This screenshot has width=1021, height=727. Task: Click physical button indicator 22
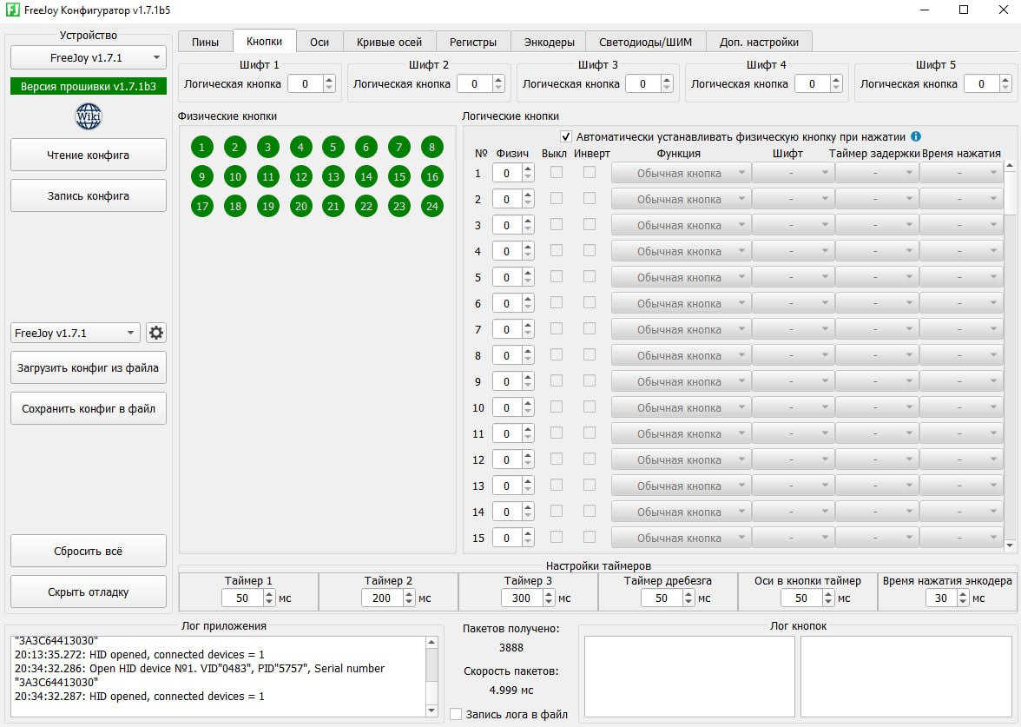point(366,207)
